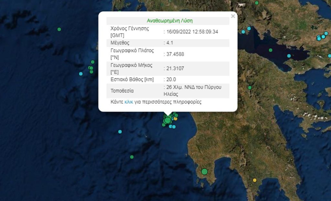Click the largest green marker under the popup pointer
The width and height of the screenshot is (331, 201).
point(167,121)
